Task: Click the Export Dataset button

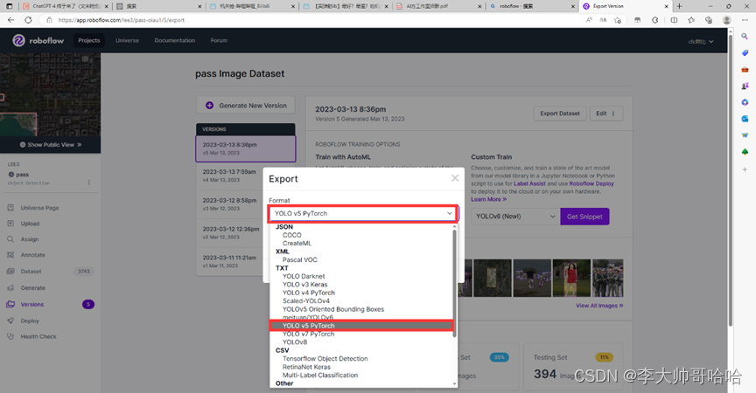Action: [560, 114]
